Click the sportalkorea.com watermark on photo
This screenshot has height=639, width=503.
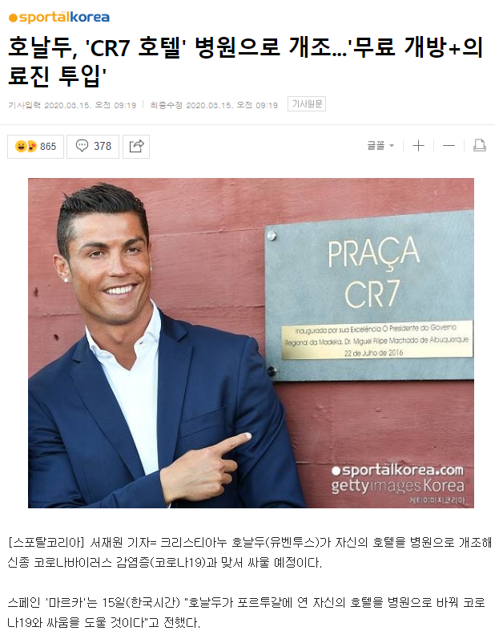point(397,471)
